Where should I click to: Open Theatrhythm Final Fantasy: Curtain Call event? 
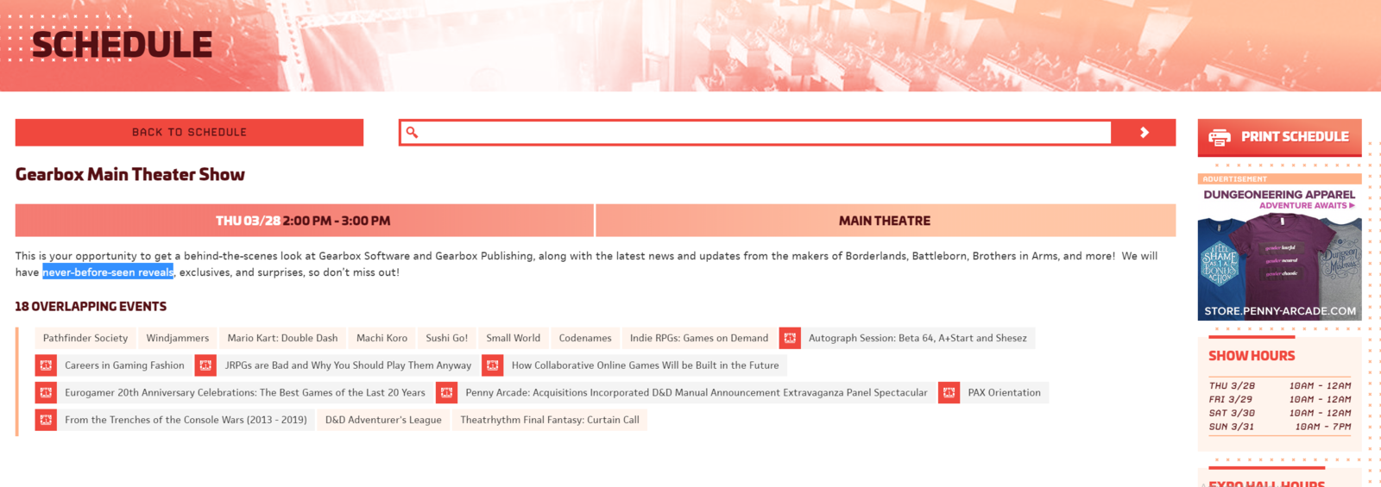(550, 420)
